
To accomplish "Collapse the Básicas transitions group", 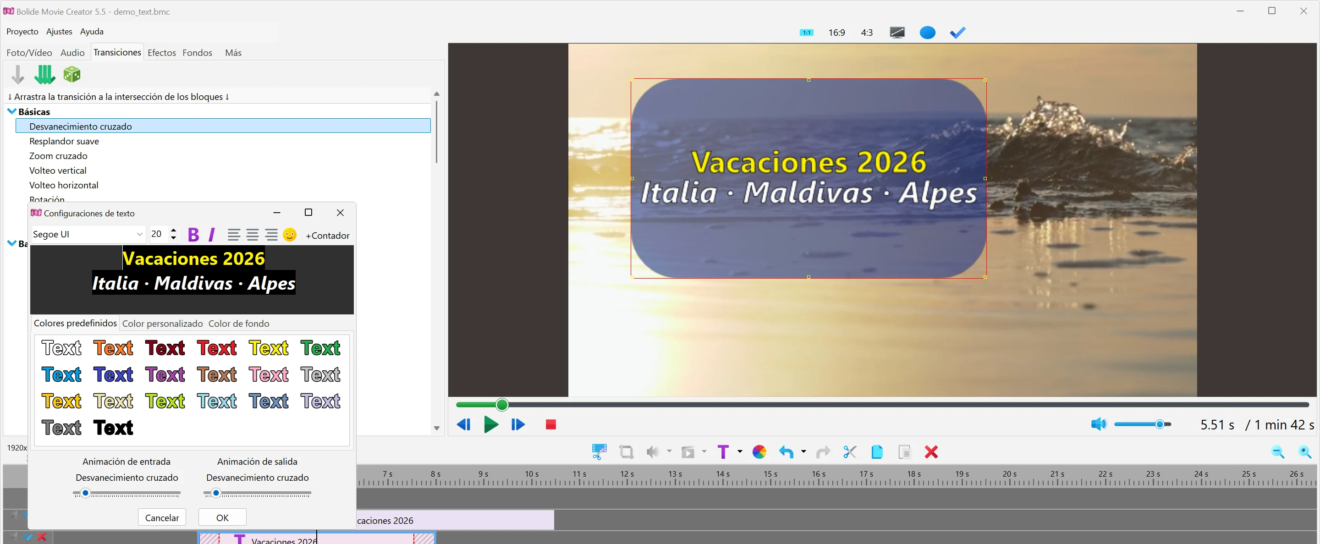I will [x=12, y=111].
